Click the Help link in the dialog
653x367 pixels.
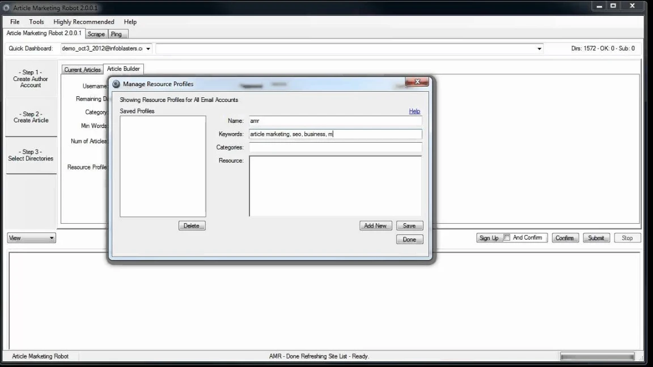(x=414, y=111)
